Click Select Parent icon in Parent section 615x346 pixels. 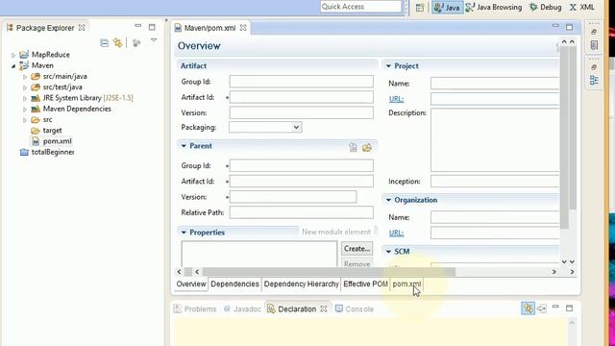353,147
